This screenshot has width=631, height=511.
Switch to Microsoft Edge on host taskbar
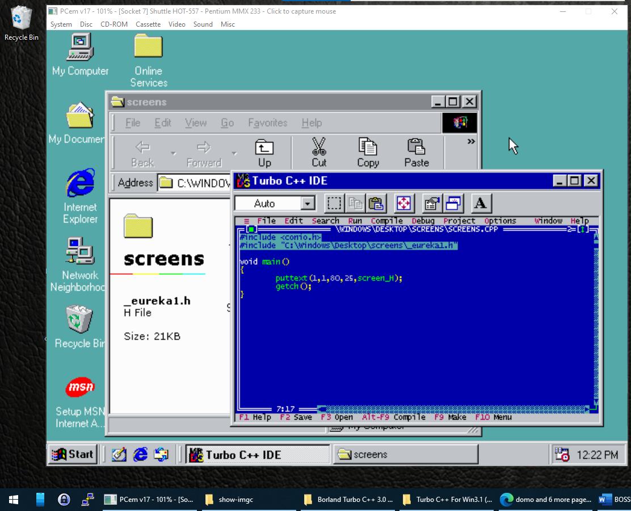coord(546,500)
